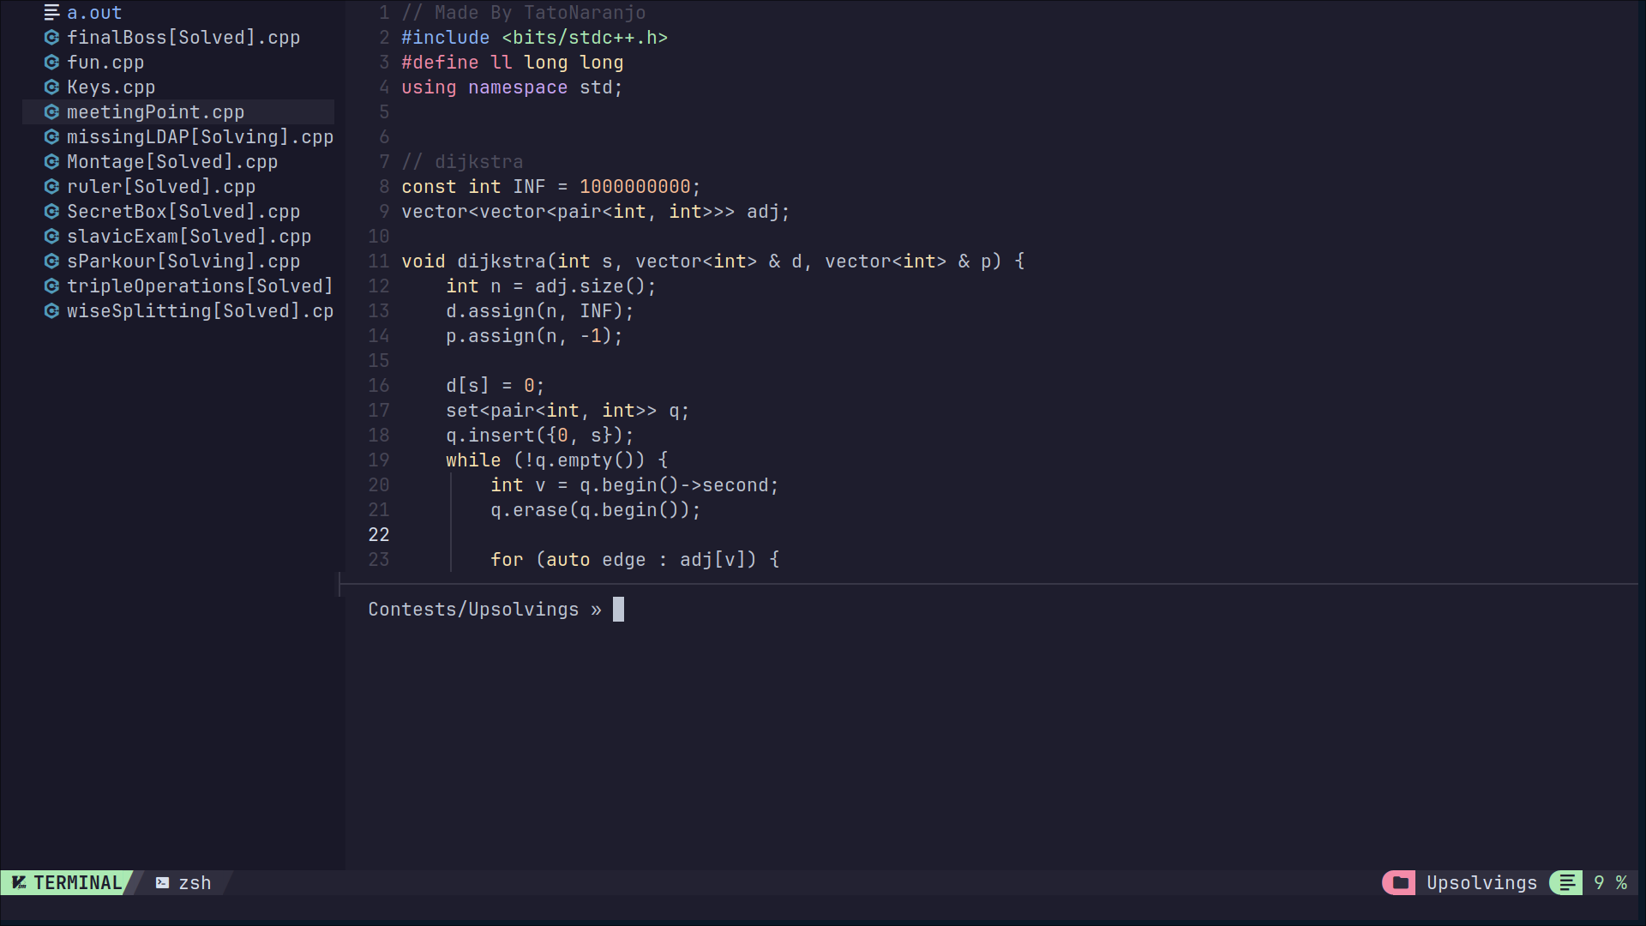This screenshot has width=1646, height=926.
Task: Click the C++ icon beside fun.cpp
Action: pos(51,63)
